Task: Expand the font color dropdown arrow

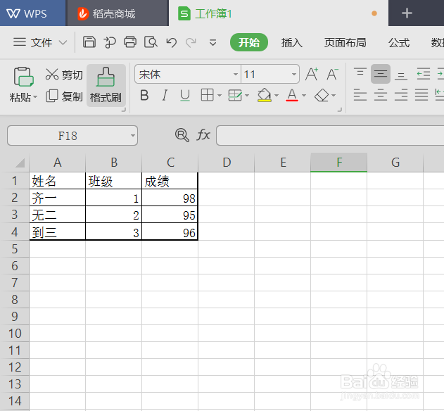Action: click(x=304, y=96)
